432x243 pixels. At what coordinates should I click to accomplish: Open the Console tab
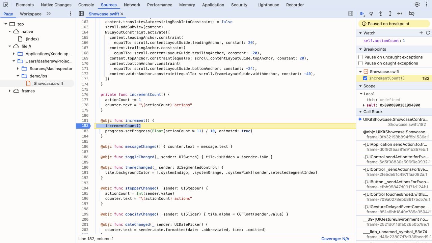click(86, 5)
